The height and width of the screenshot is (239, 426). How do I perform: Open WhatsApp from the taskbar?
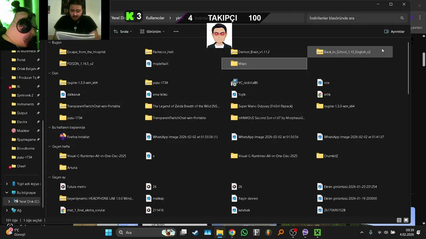tap(244, 232)
